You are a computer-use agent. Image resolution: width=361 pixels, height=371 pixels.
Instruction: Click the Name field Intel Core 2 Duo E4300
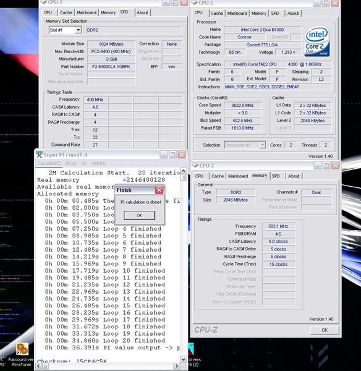[262, 30]
